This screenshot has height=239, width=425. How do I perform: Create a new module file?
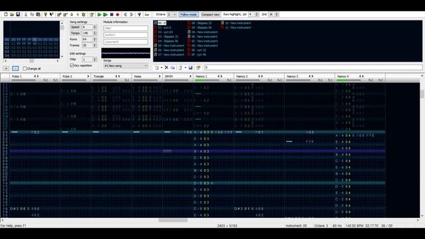pyautogui.click(x=6, y=15)
